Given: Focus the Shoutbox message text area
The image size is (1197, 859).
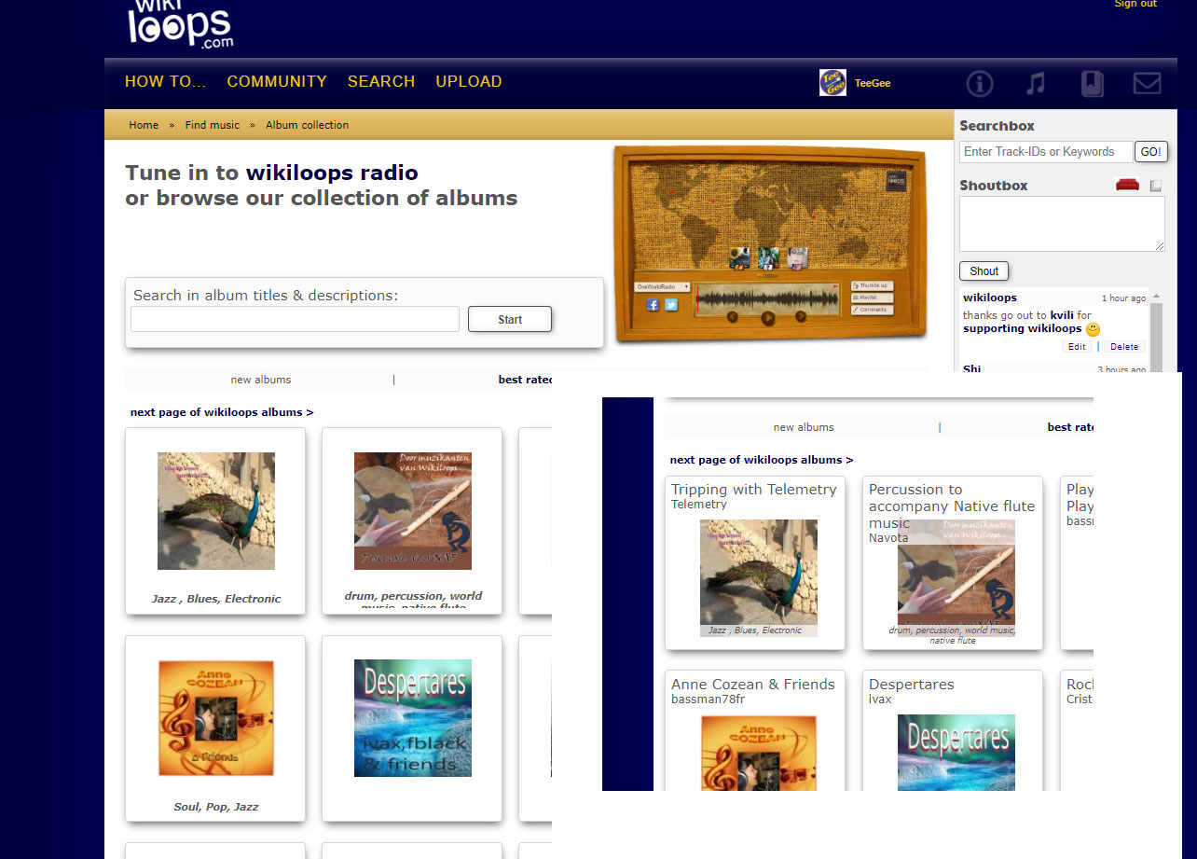Looking at the screenshot, I should 1062,224.
